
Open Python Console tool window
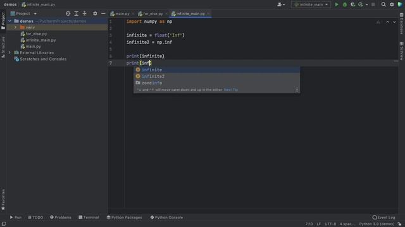click(x=166, y=218)
